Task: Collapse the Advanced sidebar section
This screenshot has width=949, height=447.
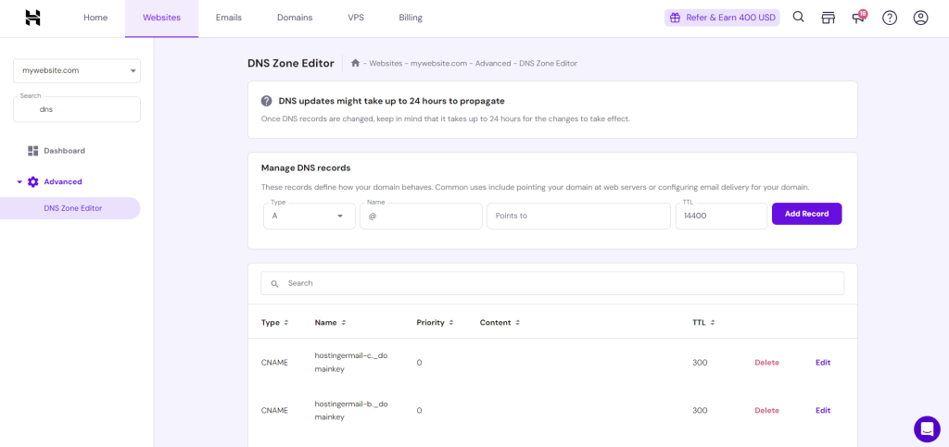Action: [x=20, y=181]
